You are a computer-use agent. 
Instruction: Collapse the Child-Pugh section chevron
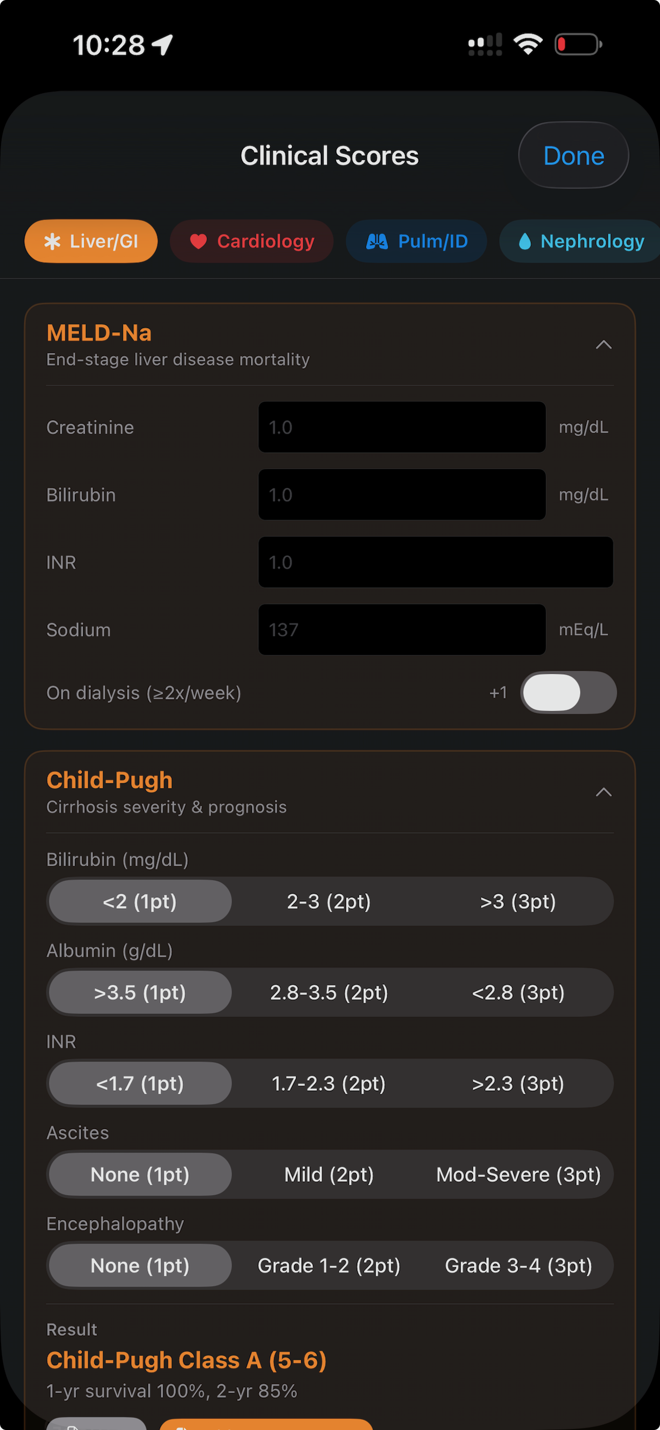[603, 792]
